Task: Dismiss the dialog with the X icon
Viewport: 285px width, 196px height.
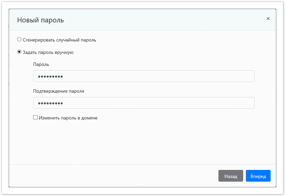Action: [x=268, y=19]
